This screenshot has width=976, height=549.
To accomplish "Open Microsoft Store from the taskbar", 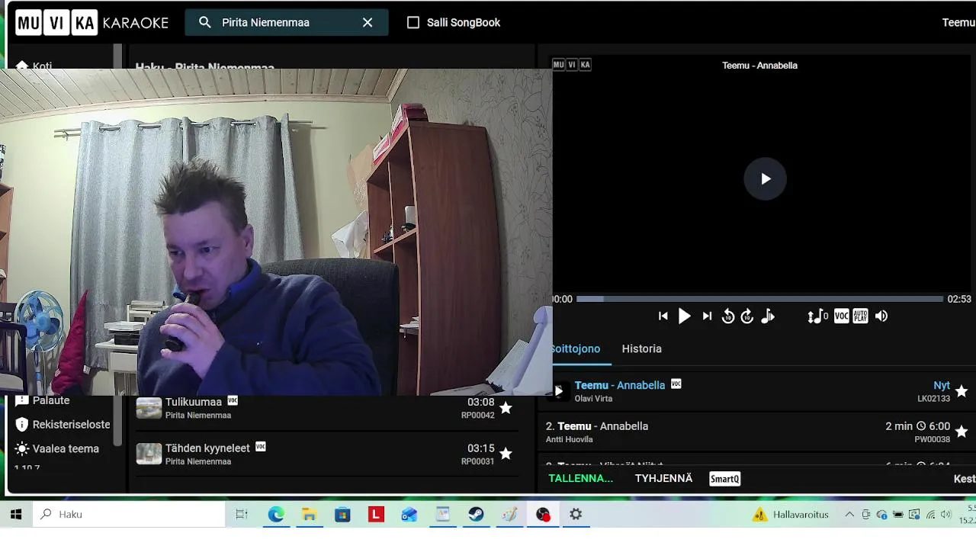I will 342,515.
